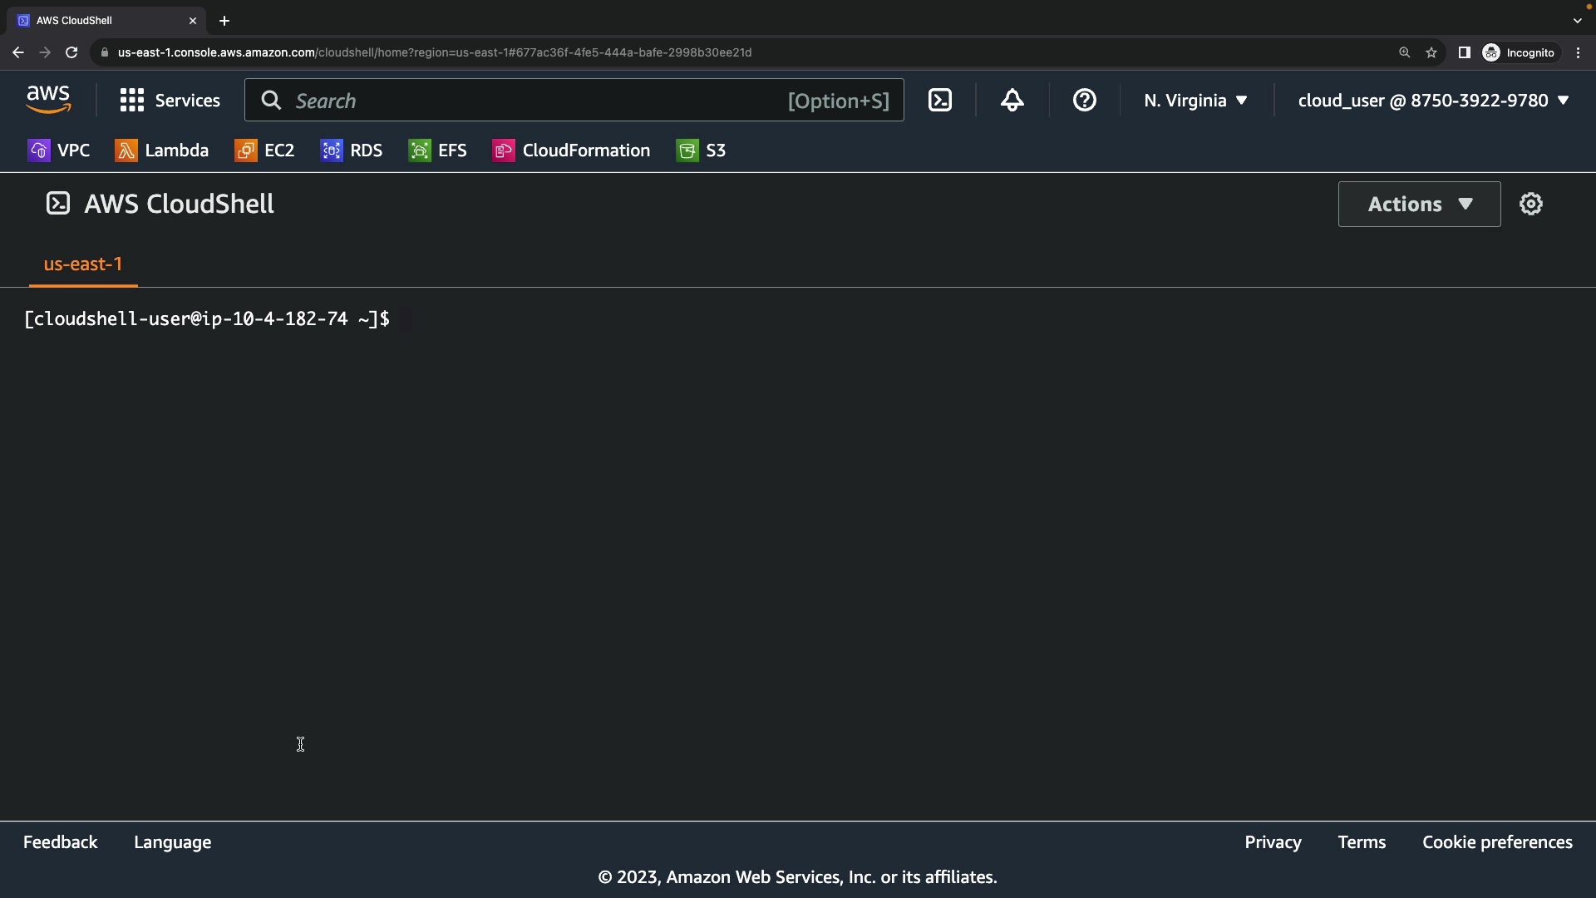Open the EC2 service shortcut
Image resolution: width=1596 pixels, height=898 pixels.
[x=265, y=150]
